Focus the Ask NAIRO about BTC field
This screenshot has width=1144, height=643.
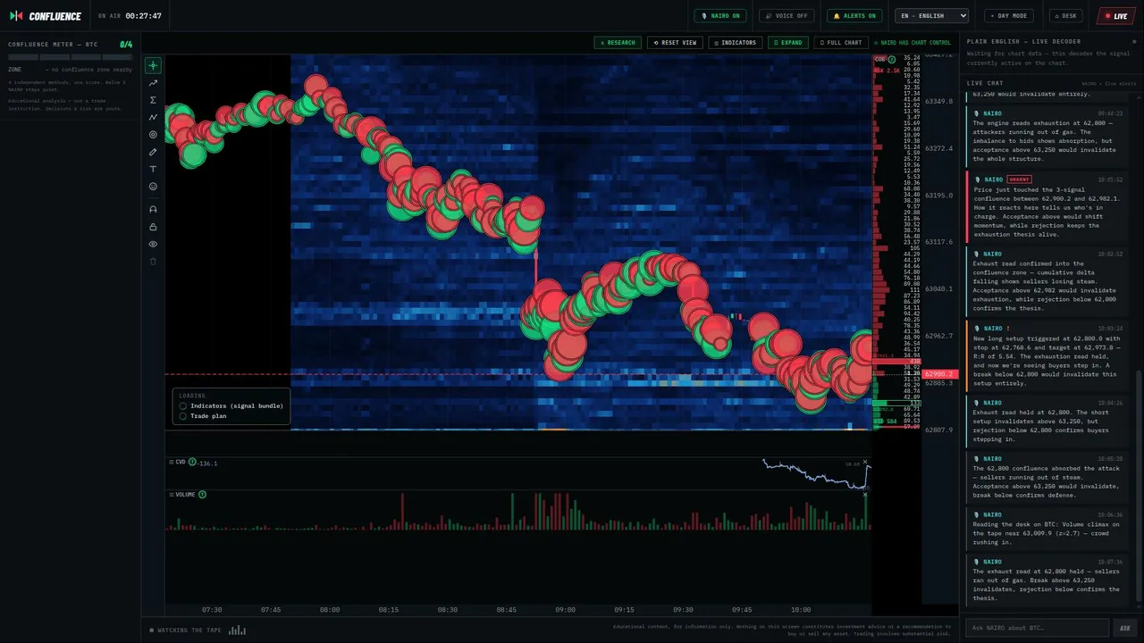point(1037,628)
